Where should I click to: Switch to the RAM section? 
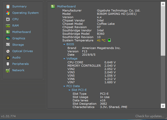pyautogui.click(x=15, y=26)
